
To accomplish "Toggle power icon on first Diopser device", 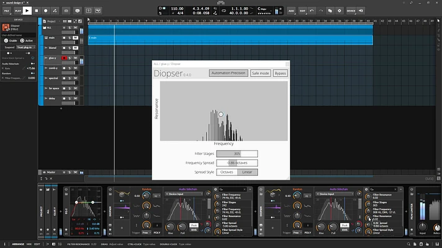I will pos(110,190).
